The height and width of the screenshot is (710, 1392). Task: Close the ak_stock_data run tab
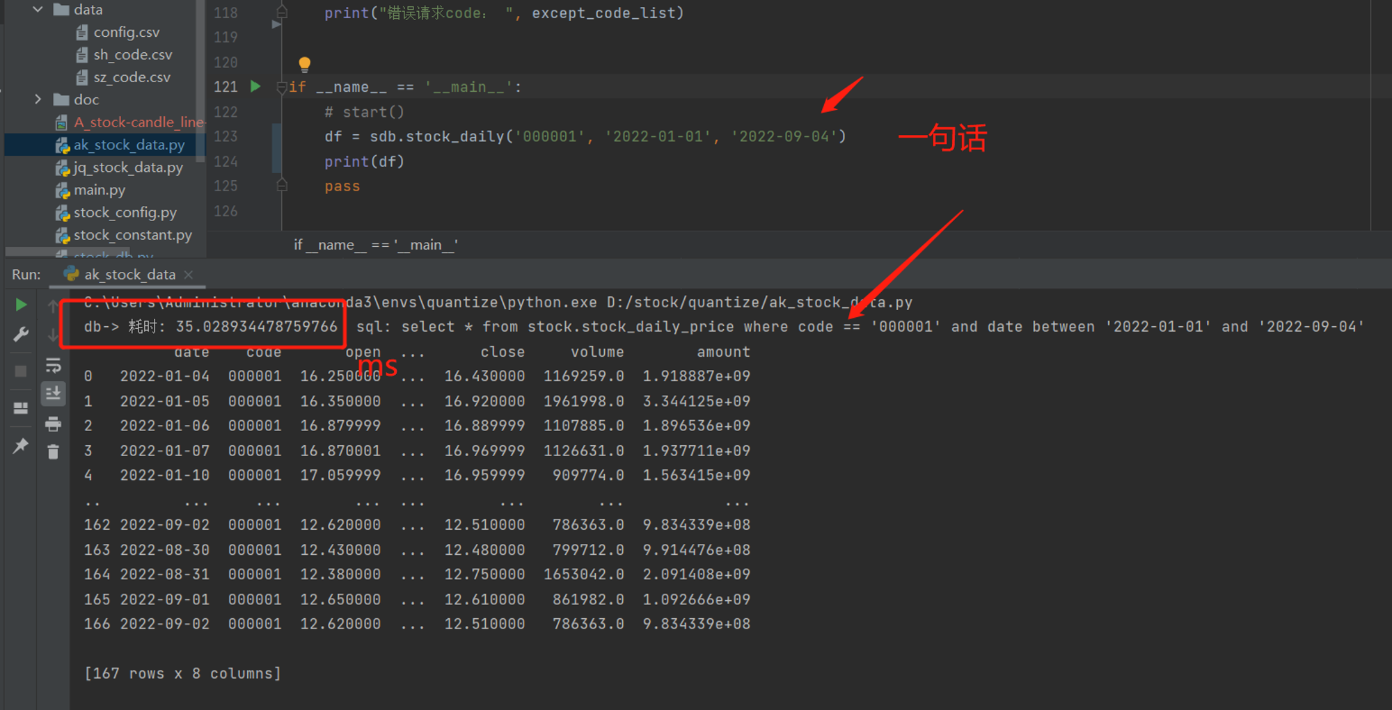click(x=189, y=275)
